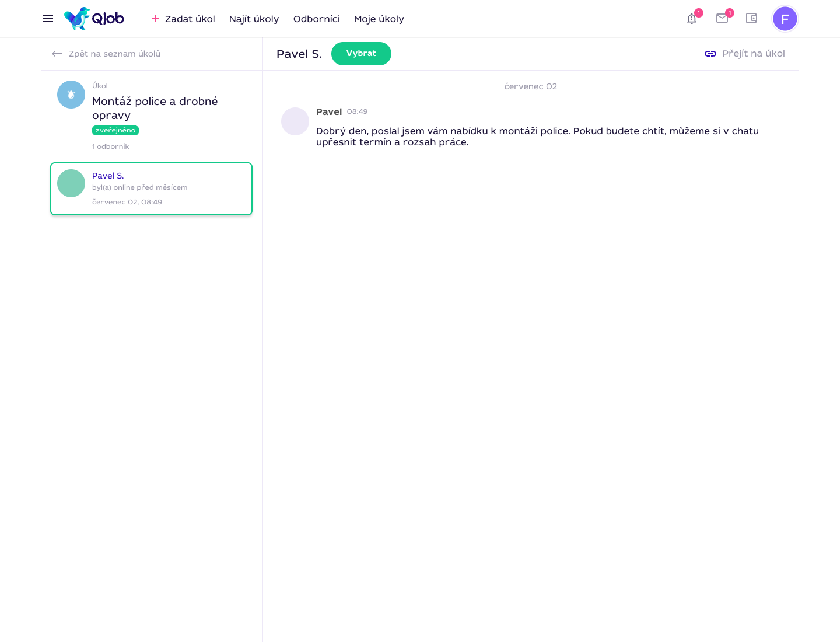The height and width of the screenshot is (642, 840).
Task: Click Zpět na seznam úkolů
Action: (x=114, y=54)
